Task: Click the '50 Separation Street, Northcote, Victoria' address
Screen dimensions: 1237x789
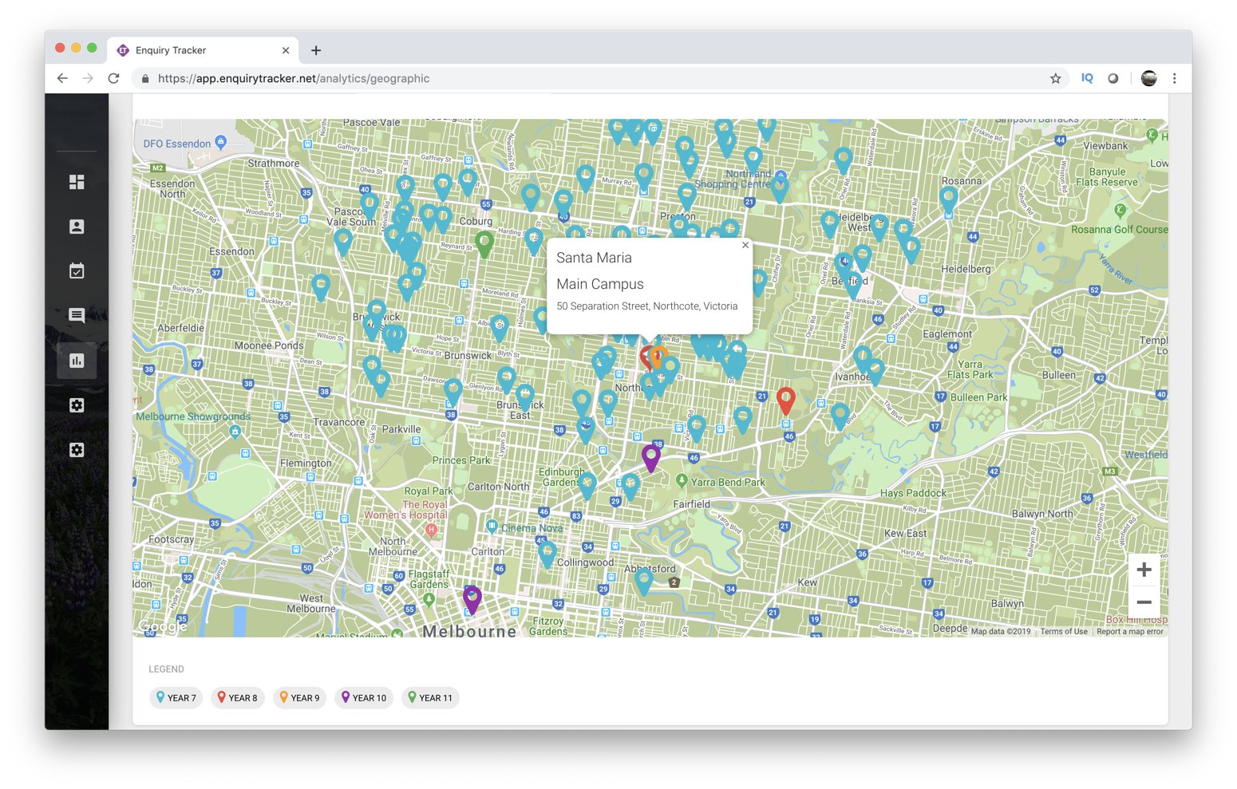Action: [x=647, y=306]
